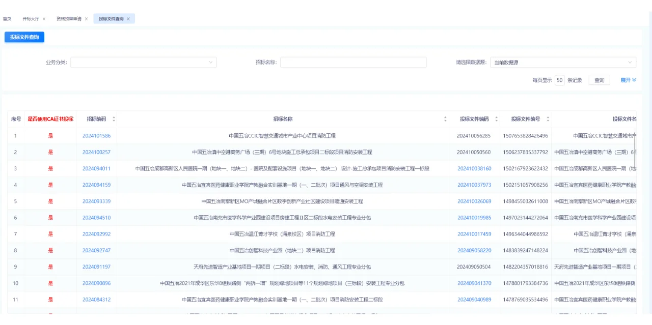Viewport: 652px width, 325px height.
Task: Open the 当前数据源 data source dropdown
Action: pyautogui.click(x=563, y=62)
